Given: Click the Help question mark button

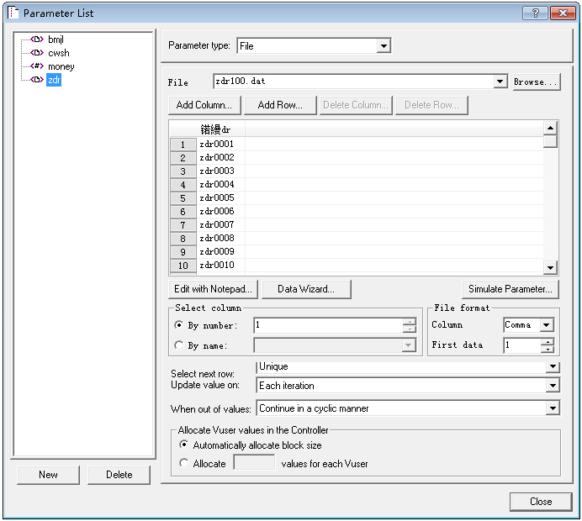Looking at the screenshot, I should click(534, 13).
